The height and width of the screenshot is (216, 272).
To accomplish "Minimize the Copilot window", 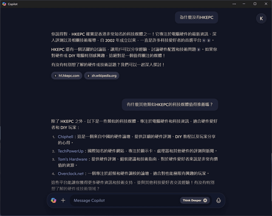I will coord(244,4).
